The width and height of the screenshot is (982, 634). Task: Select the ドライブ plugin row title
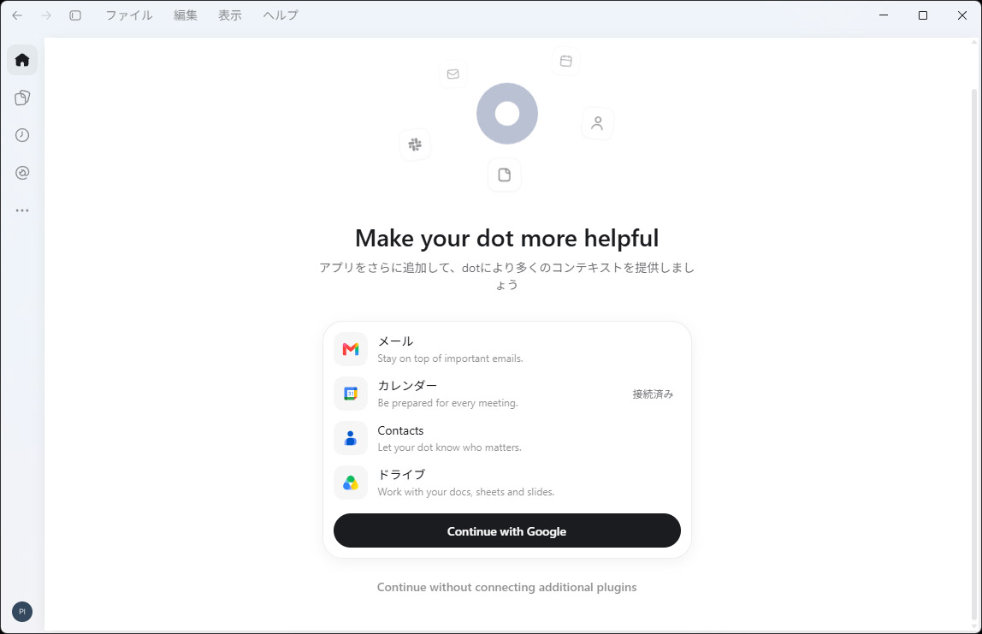point(401,475)
